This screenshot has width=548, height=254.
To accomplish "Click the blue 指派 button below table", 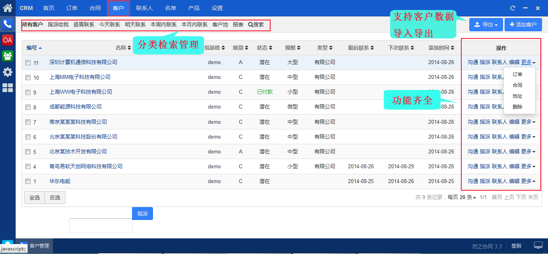I will point(143,214).
